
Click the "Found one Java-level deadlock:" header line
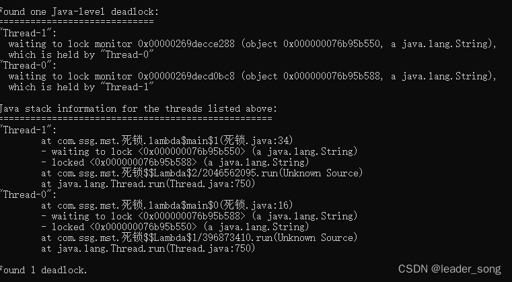pos(79,11)
